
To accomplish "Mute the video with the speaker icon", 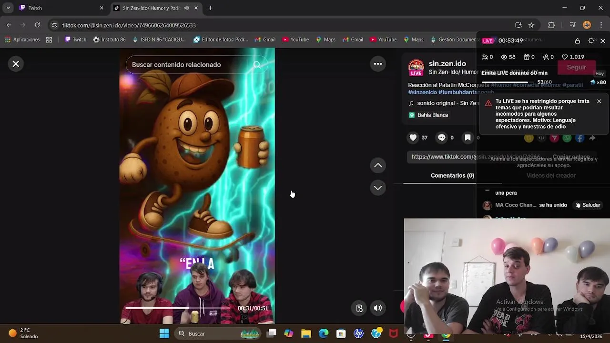I will (x=377, y=308).
